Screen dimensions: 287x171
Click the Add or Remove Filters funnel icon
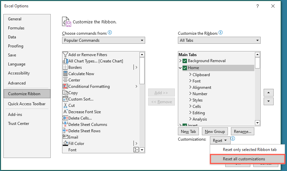65,54
